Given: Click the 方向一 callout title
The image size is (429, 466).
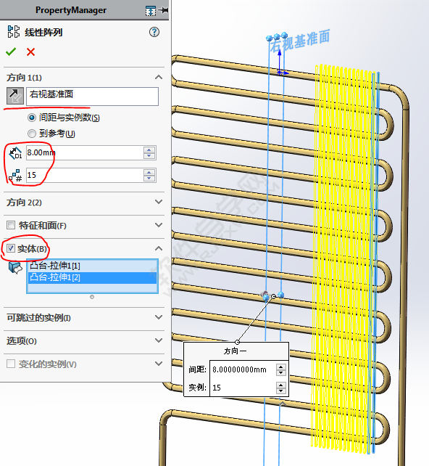Looking at the screenshot, I should pyautogui.click(x=236, y=351).
